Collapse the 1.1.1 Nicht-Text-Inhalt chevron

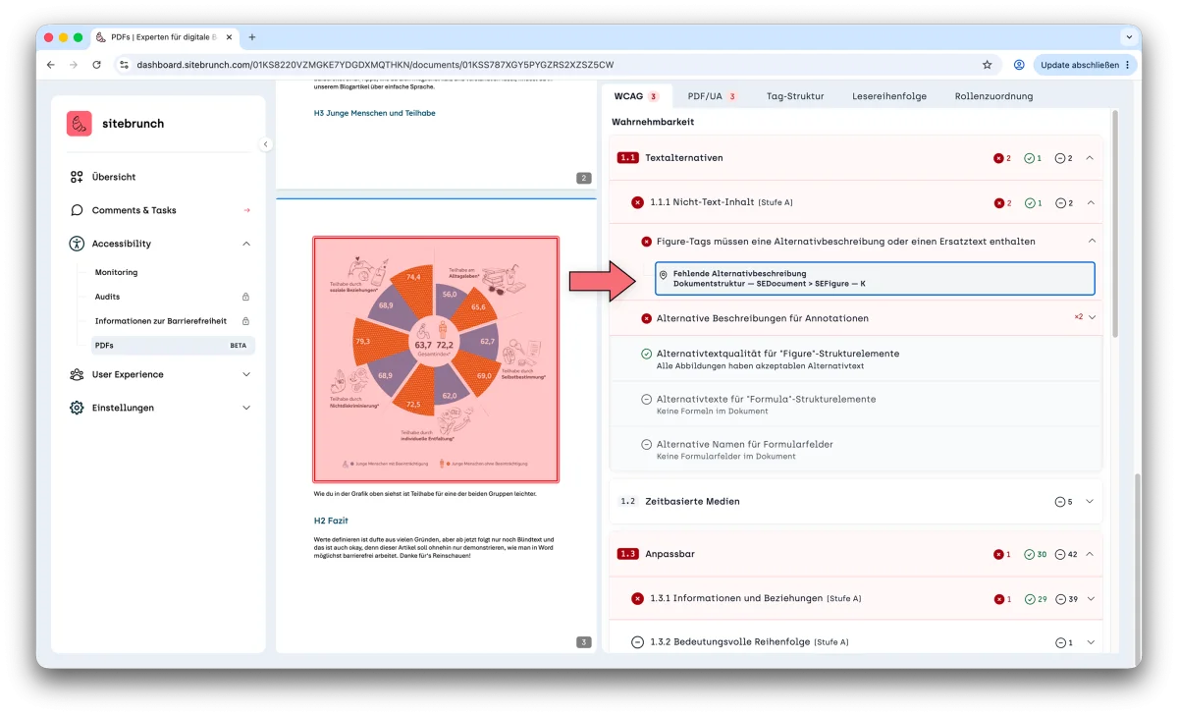[1090, 203]
